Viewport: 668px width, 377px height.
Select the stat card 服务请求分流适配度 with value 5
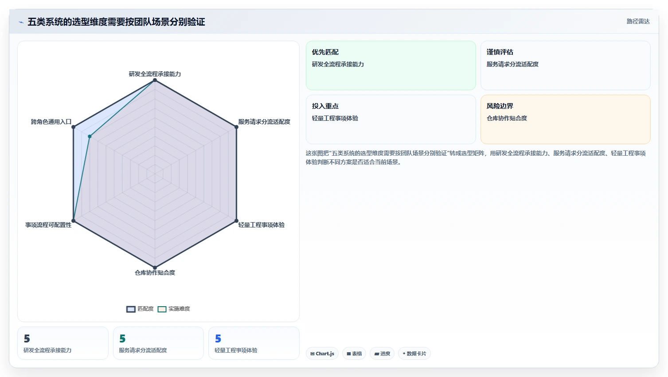tap(158, 343)
